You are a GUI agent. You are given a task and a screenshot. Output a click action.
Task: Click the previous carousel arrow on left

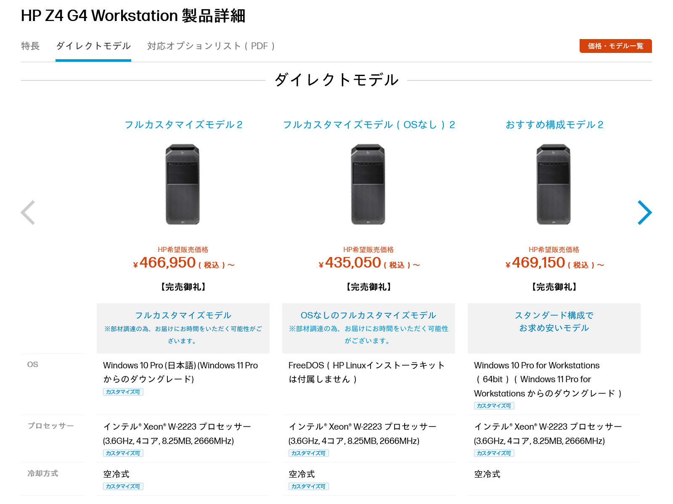[28, 213]
